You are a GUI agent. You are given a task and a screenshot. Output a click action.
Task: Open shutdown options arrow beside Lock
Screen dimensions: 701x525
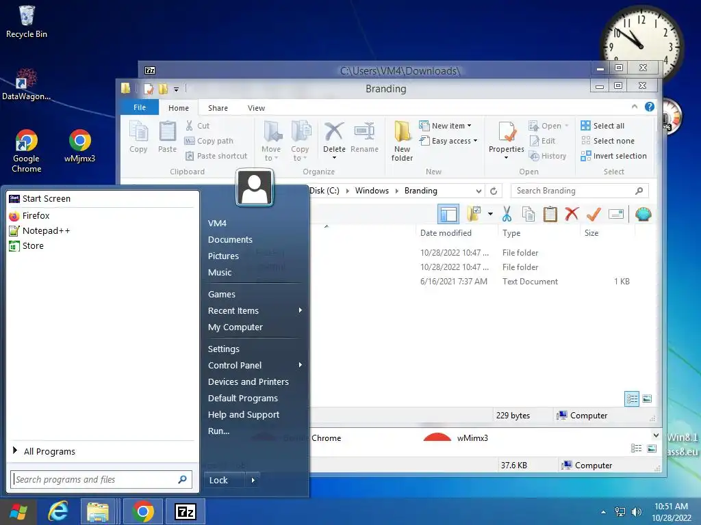pos(253,480)
